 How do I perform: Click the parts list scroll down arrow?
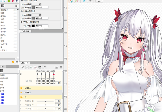(18, 57)
